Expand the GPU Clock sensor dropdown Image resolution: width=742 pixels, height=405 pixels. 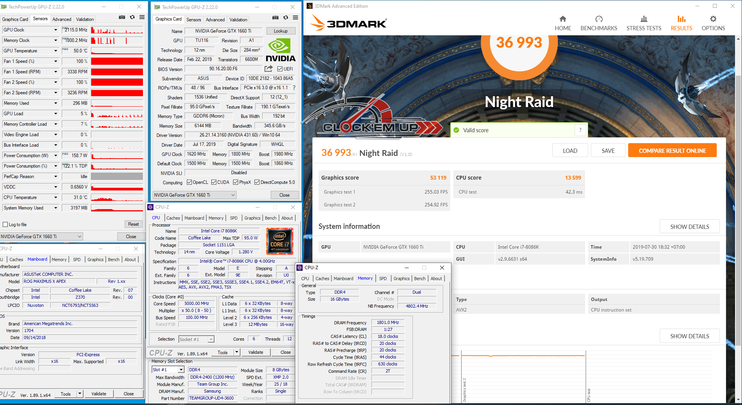[x=56, y=30]
